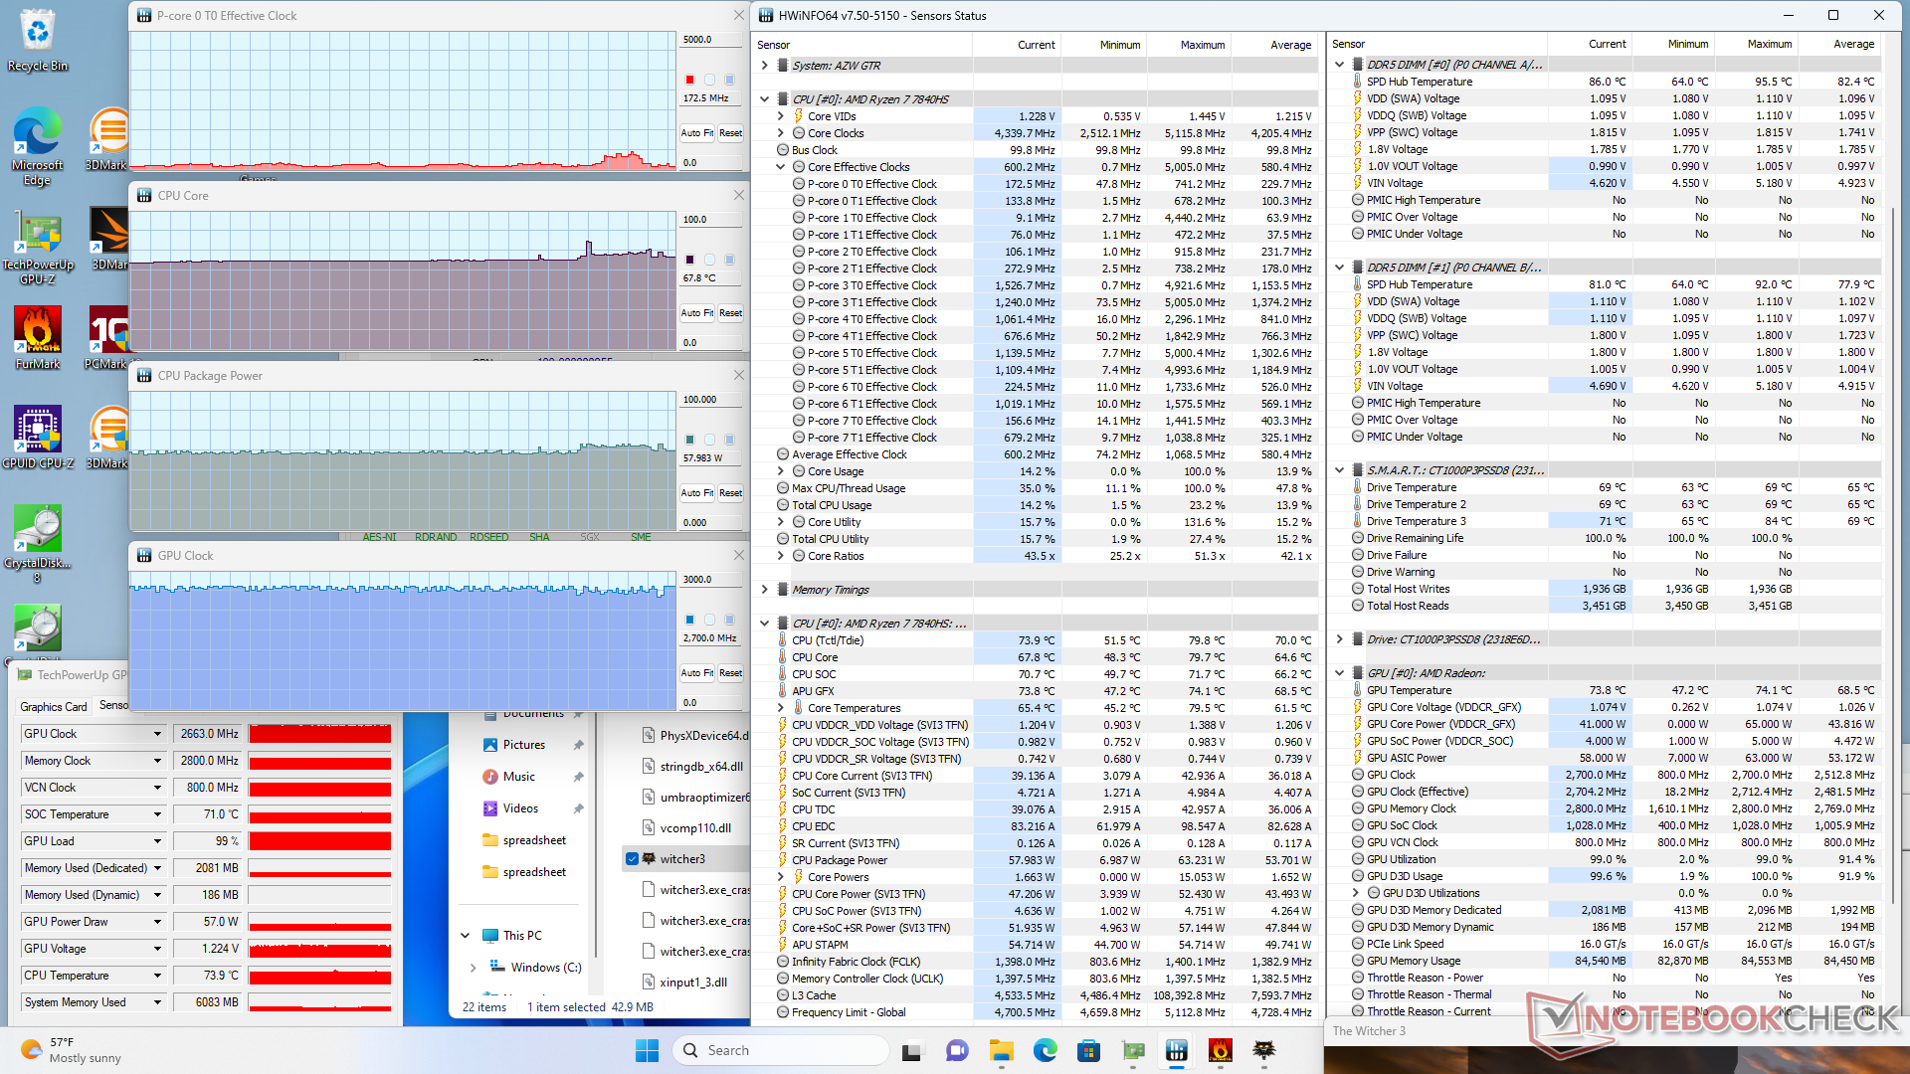
Task: Open SOC Temperature dropdown in GPU-Z
Action: pos(157,814)
